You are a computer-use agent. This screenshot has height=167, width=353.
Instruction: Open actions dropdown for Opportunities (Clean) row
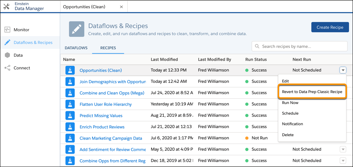(343, 70)
